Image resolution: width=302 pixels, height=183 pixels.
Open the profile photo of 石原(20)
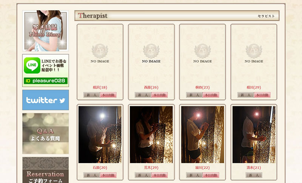click(x=100, y=134)
